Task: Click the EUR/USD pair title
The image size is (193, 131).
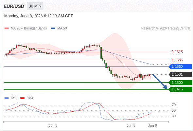Action: pos(14,6)
